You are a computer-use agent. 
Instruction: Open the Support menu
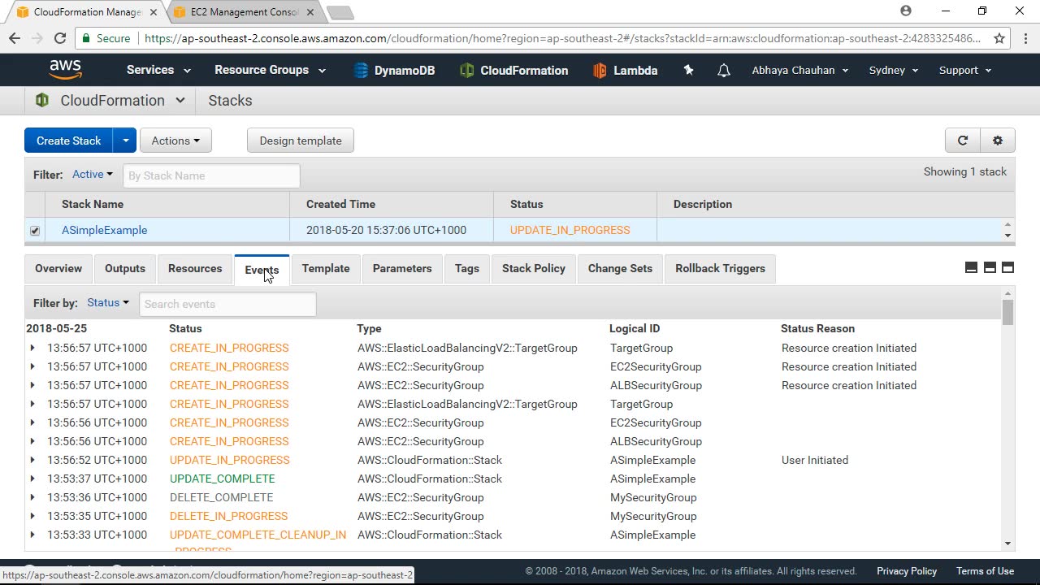pos(965,70)
